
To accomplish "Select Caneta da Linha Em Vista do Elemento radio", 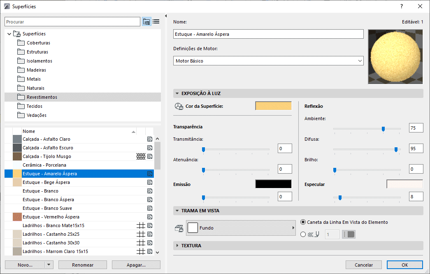I will 303,222.
